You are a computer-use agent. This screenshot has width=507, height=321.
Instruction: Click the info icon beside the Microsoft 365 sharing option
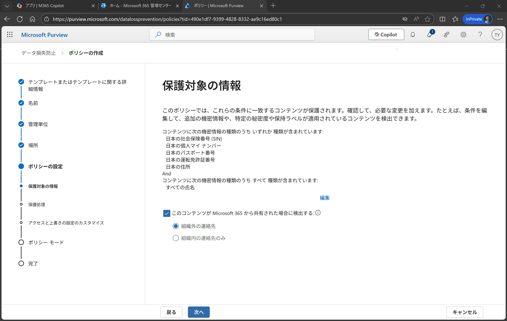point(318,213)
